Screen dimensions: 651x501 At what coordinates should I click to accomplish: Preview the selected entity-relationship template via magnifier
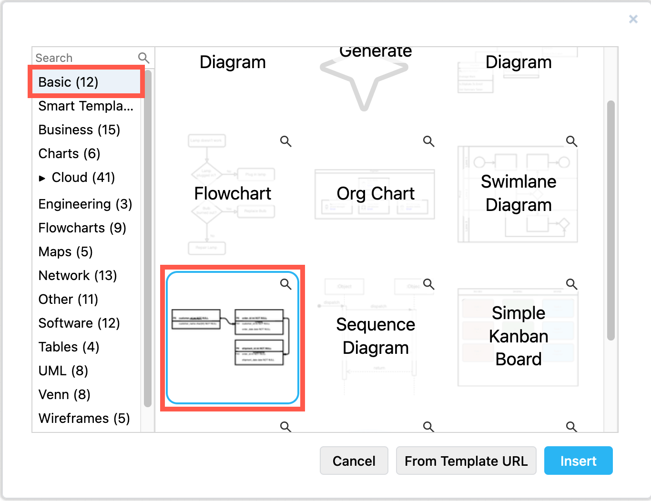(286, 284)
